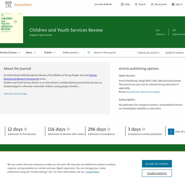Expand the About dropdown menu
The height and width of the screenshot is (185, 185).
coord(31,53)
